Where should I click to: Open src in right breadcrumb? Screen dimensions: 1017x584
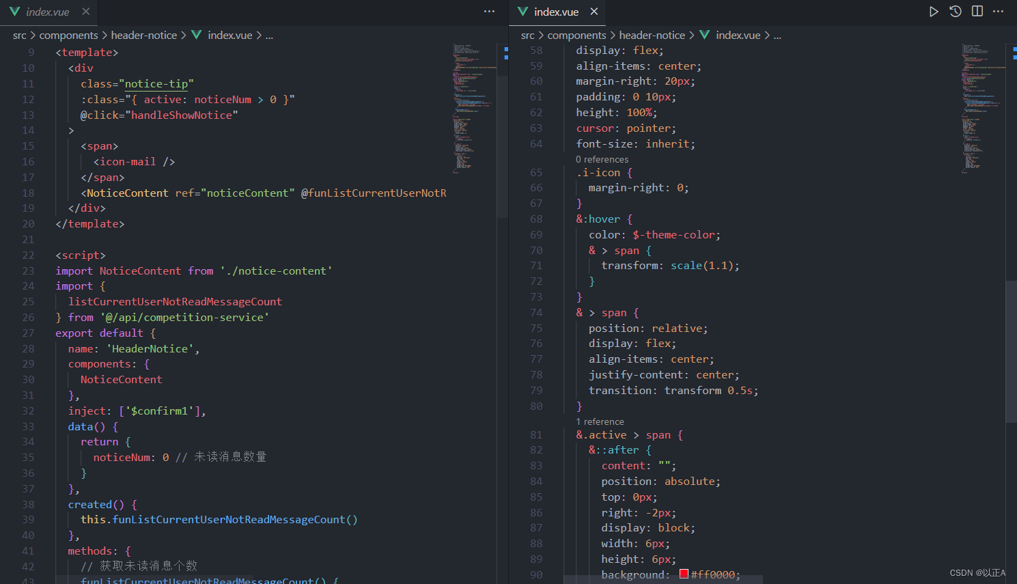click(528, 36)
